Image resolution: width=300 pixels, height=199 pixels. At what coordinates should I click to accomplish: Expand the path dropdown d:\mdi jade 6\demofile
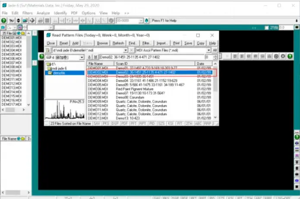point(126,50)
